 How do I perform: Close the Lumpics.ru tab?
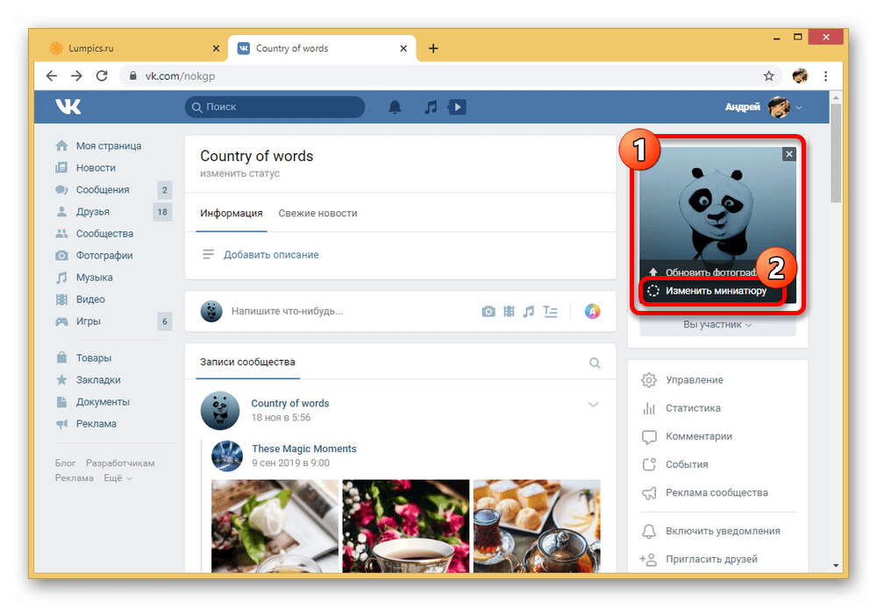pos(216,48)
